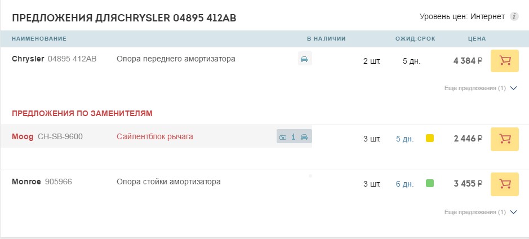
Task: Click 'Уровень цен: Интернет' label
Action: [462, 16]
